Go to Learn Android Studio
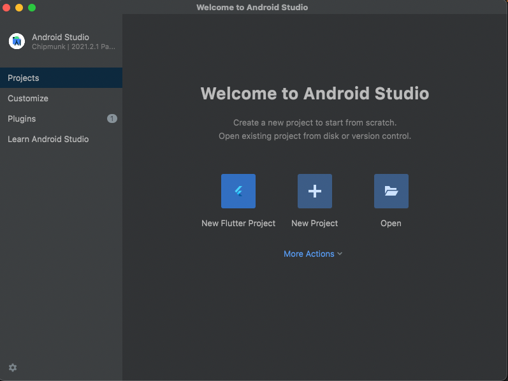This screenshot has height=381, width=508. point(61,139)
